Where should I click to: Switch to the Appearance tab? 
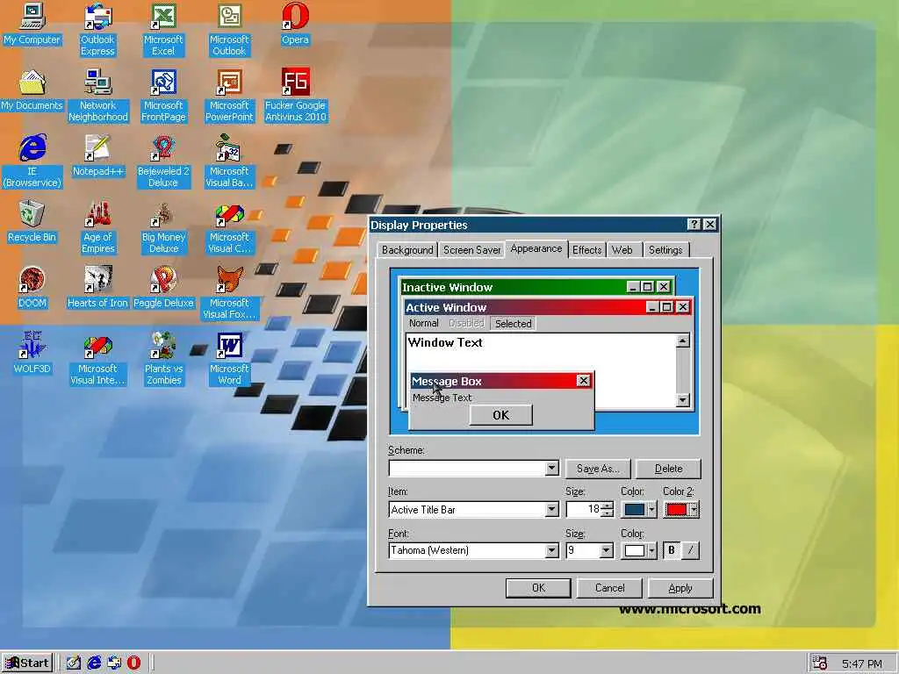[x=536, y=248]
